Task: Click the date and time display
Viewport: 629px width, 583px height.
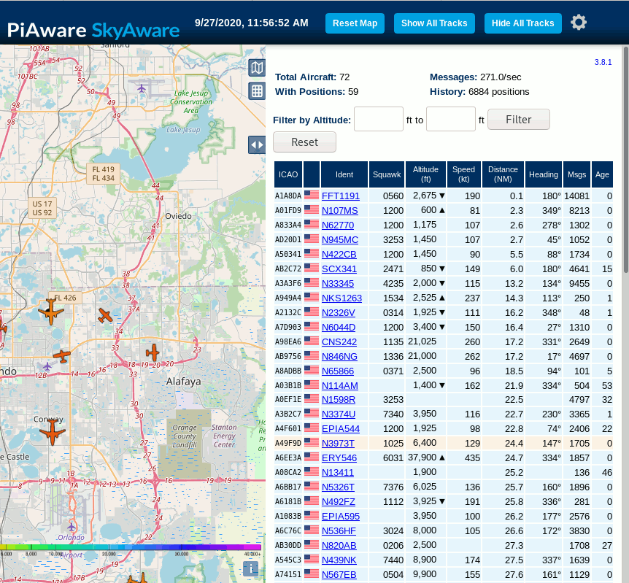Action: 252,23
